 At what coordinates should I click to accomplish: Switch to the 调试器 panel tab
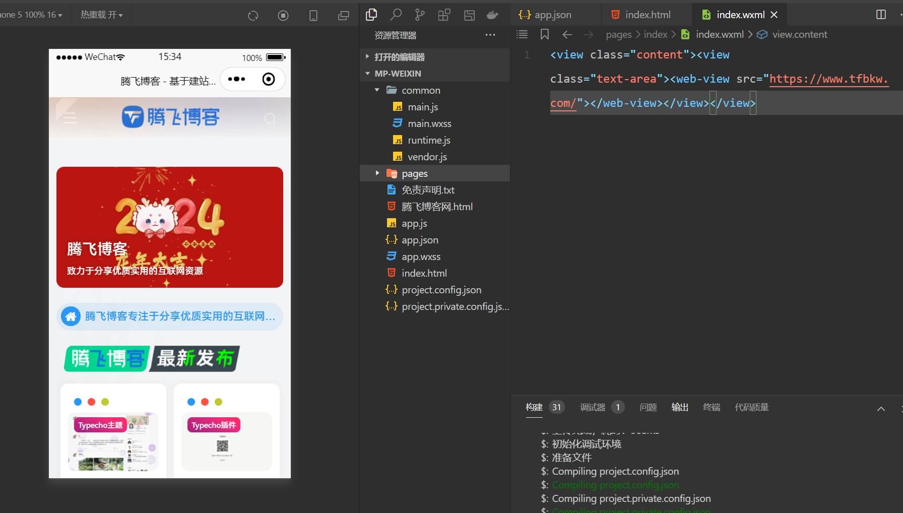coord(593,407)
